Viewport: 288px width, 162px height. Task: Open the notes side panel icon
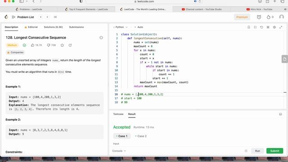(285, 59)
